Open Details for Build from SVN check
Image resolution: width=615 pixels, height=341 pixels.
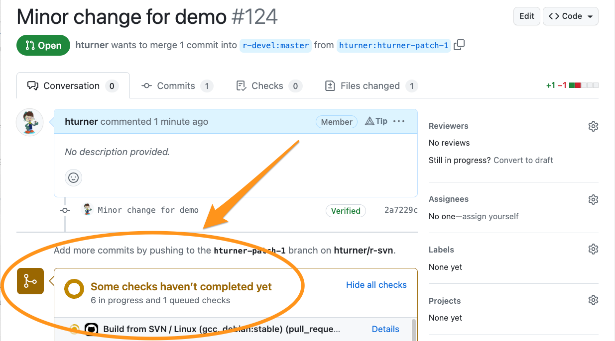[x=385, y=329]
